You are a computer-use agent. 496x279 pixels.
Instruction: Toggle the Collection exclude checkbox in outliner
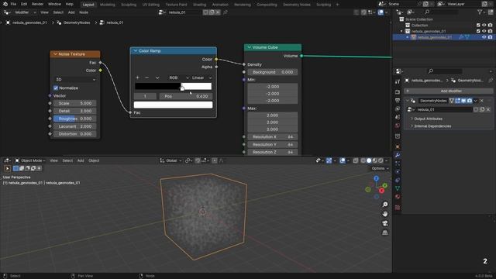[x=478, y=25]
